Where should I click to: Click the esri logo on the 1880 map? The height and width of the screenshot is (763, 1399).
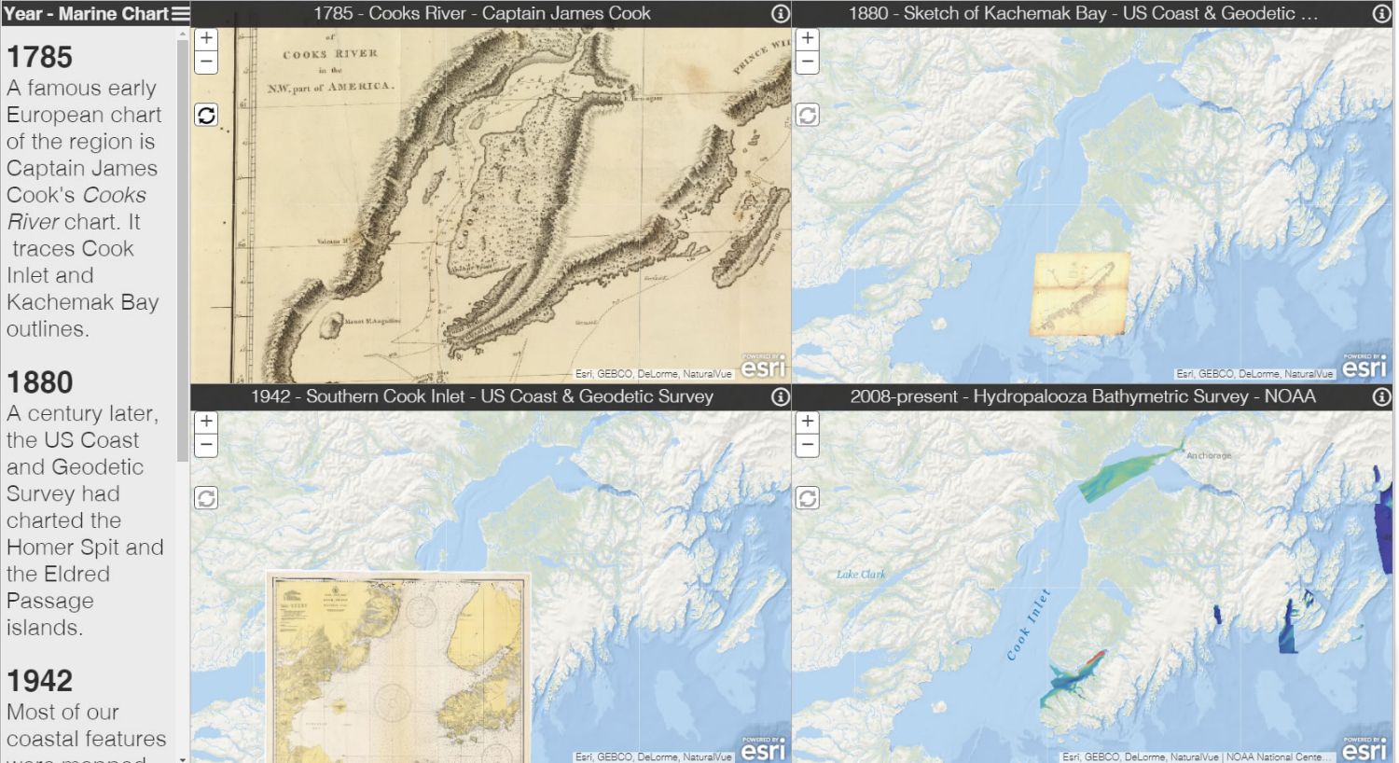(1364, 366)
